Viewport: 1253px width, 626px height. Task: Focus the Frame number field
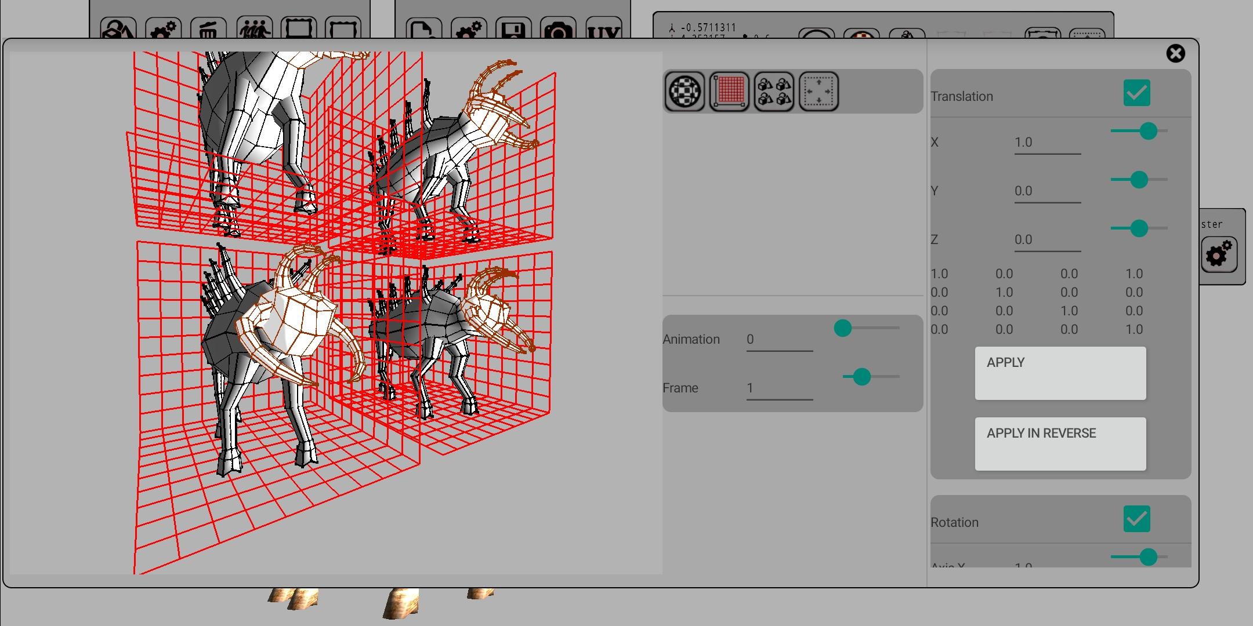pyautogui.click(x=779, y=388)
